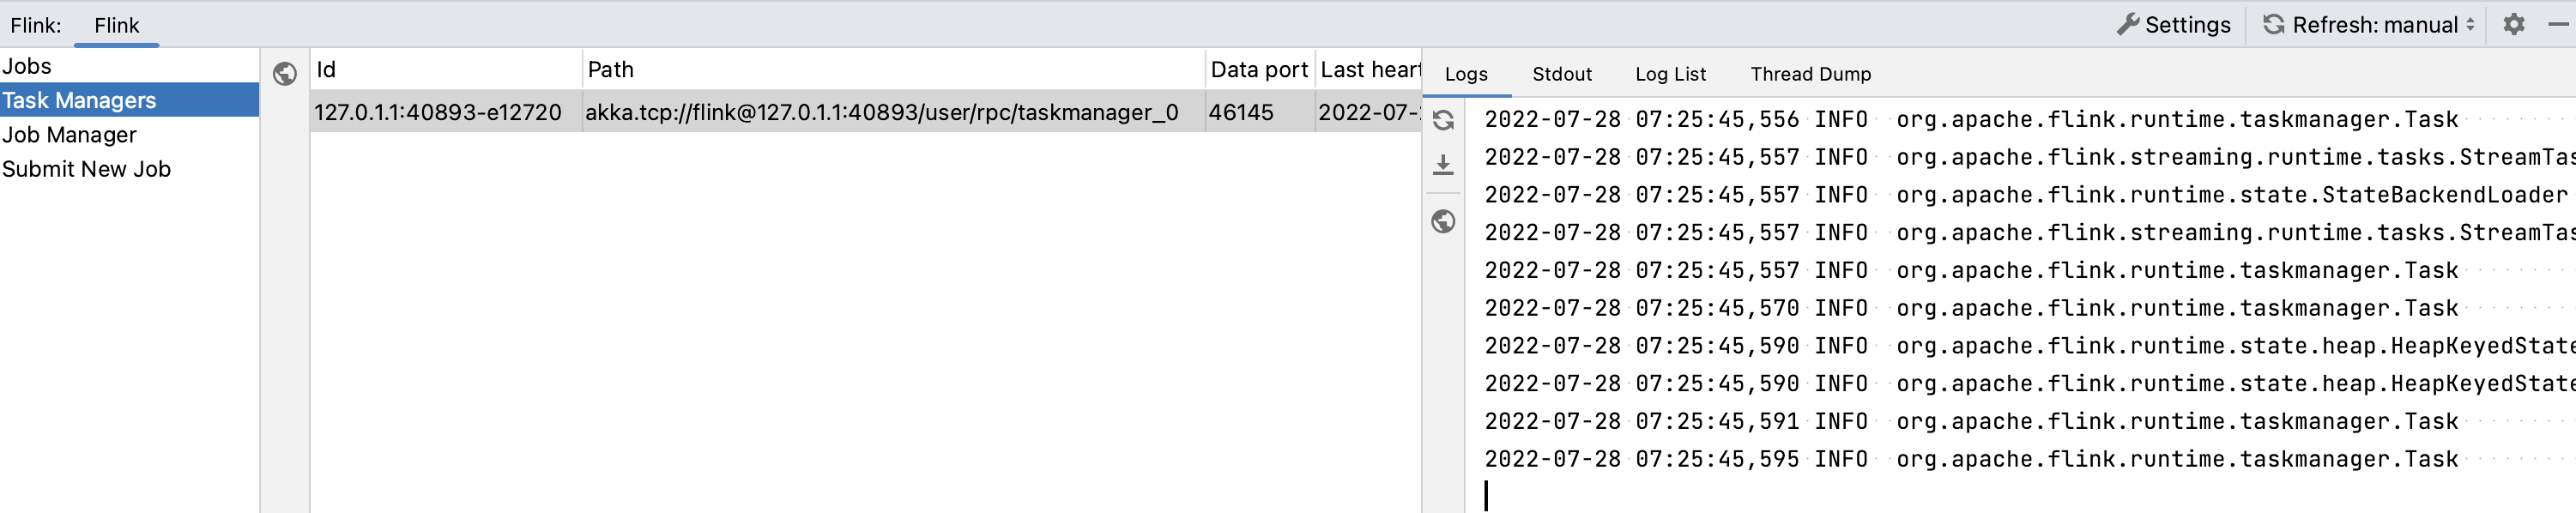
Task: Open task managers in browser globe icon
Action: pos(285,74)
